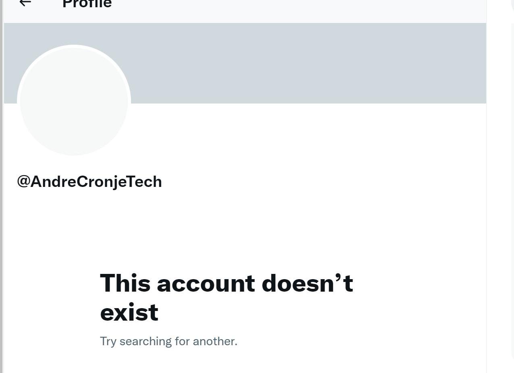Click the empty circular profile avatar
Viewport: 514px width, 373px height.
74,101
